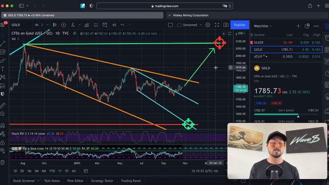
Task: Open the Stock Screener tab
Action: tap(24, 181)
